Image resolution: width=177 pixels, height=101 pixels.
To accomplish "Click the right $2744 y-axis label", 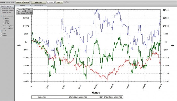I will 166,10.
